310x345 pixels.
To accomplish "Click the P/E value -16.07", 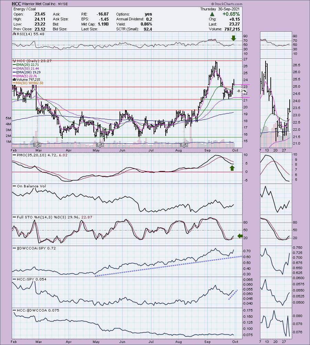I will (103, 14).
